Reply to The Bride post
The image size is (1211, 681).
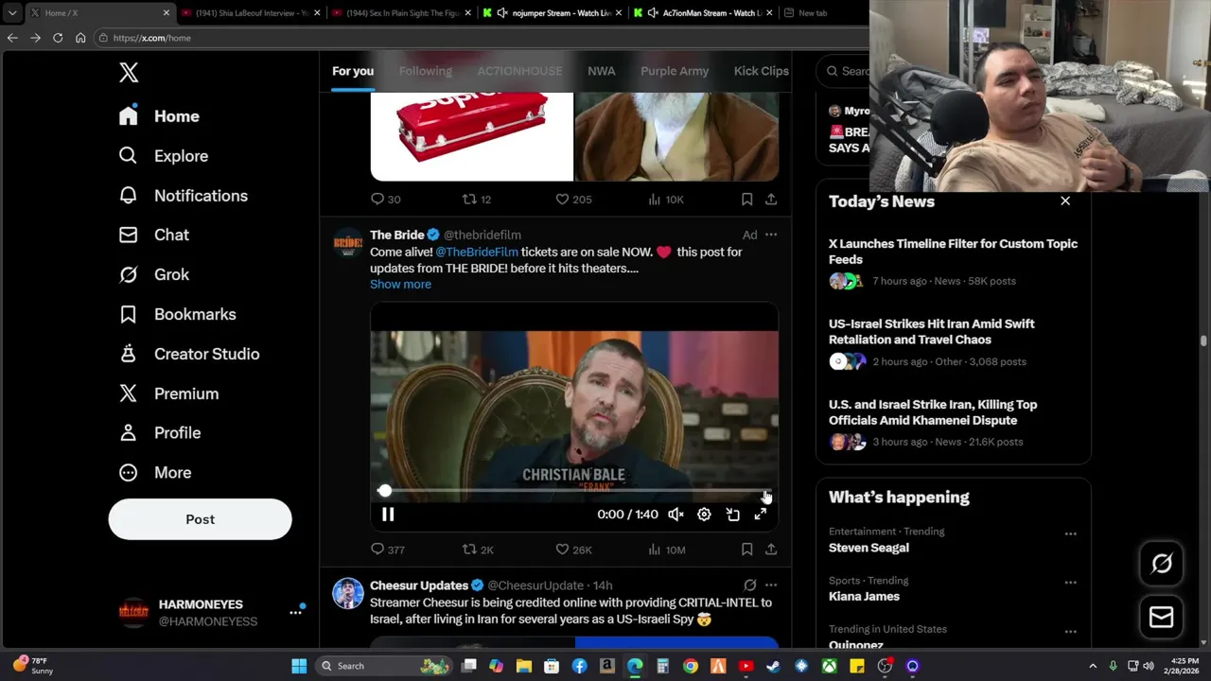coord(387,550)
